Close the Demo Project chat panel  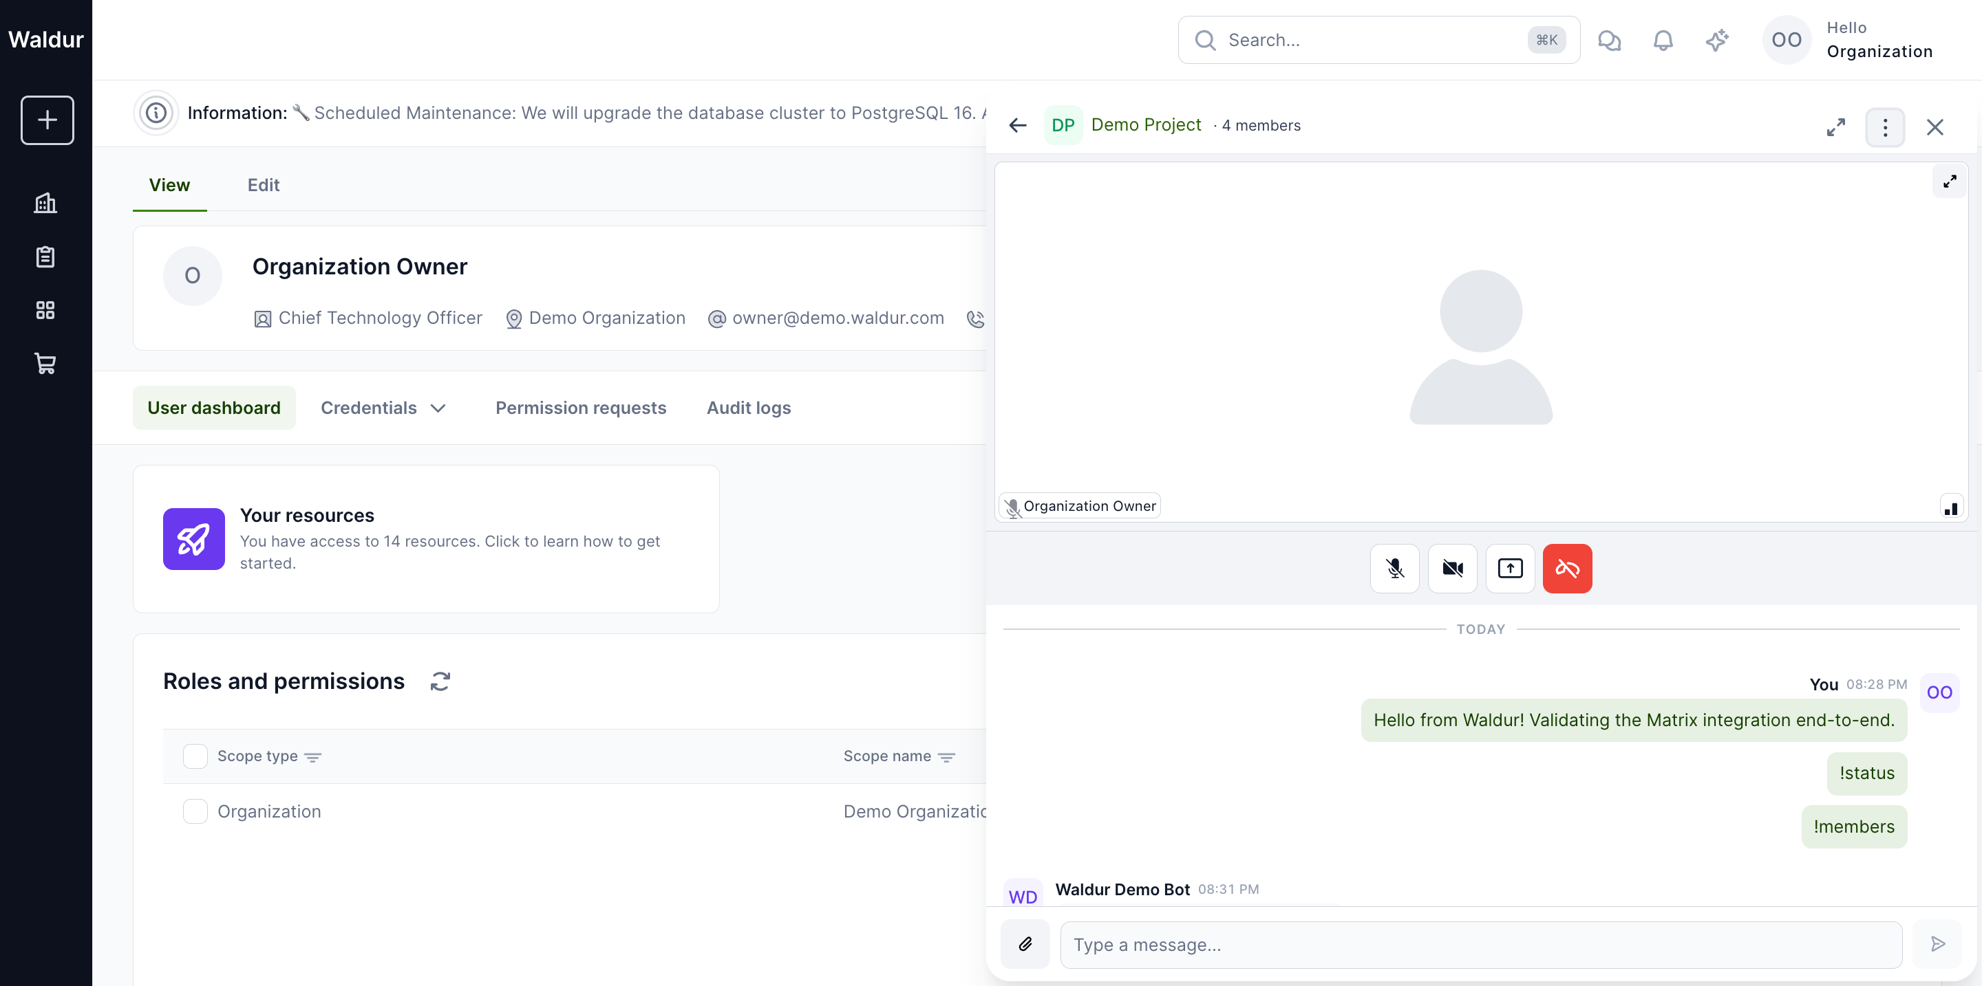tap(1935, 127)
